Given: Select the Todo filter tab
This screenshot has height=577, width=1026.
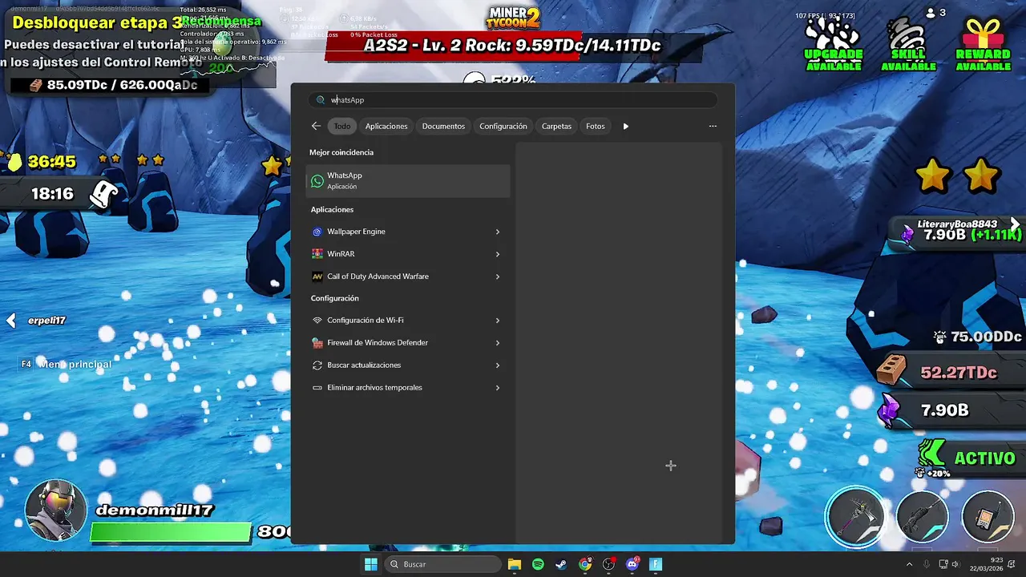Looking at the screenshot, I should pos(342,126).
